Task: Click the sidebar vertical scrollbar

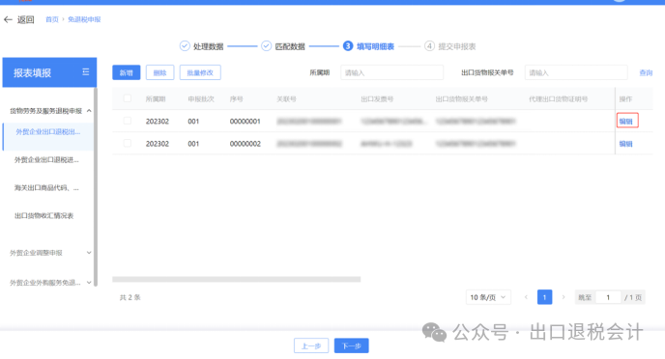Action: [96, 186]
